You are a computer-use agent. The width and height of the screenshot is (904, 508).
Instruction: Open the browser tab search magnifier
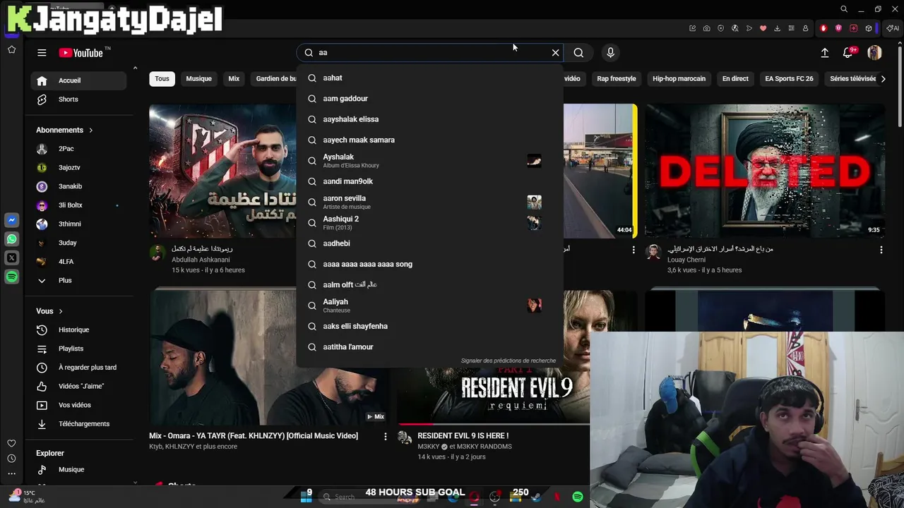tap(844, 9)
